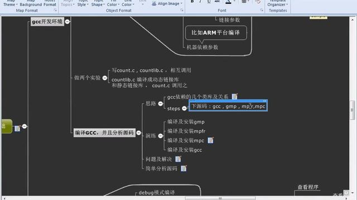Select the 演练 topic
This screenshot has width=357, height=200.
point(151,136)
